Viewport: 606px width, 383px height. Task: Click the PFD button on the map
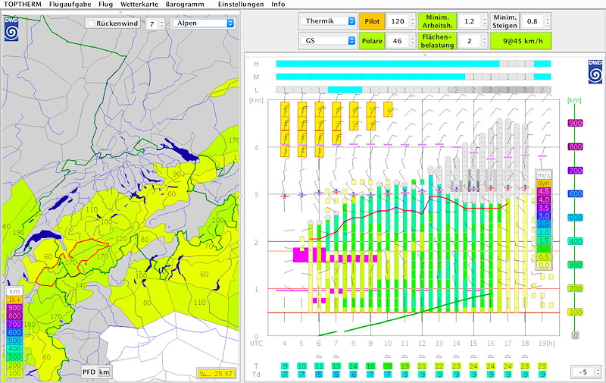tap(89, 372)
